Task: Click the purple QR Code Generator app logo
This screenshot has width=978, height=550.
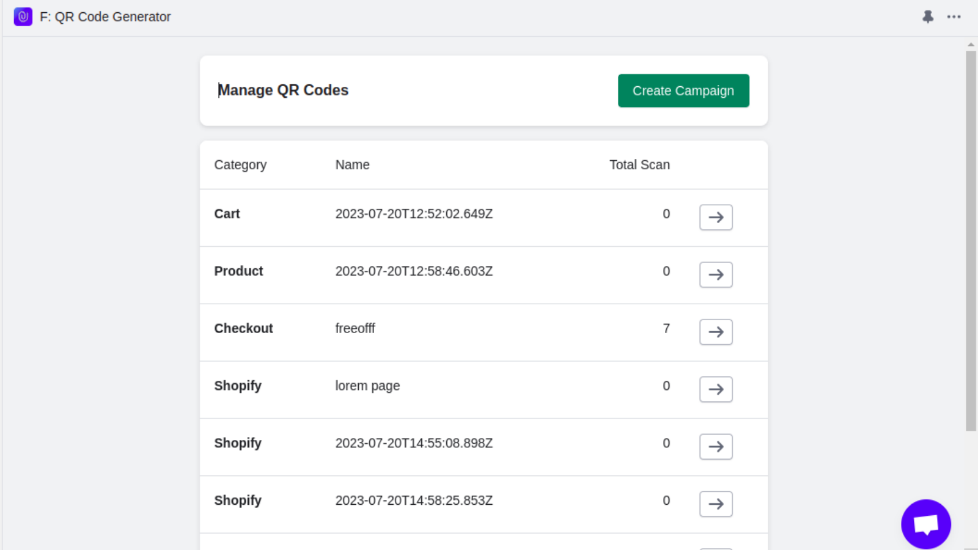Action: click(x=23, y=16)
